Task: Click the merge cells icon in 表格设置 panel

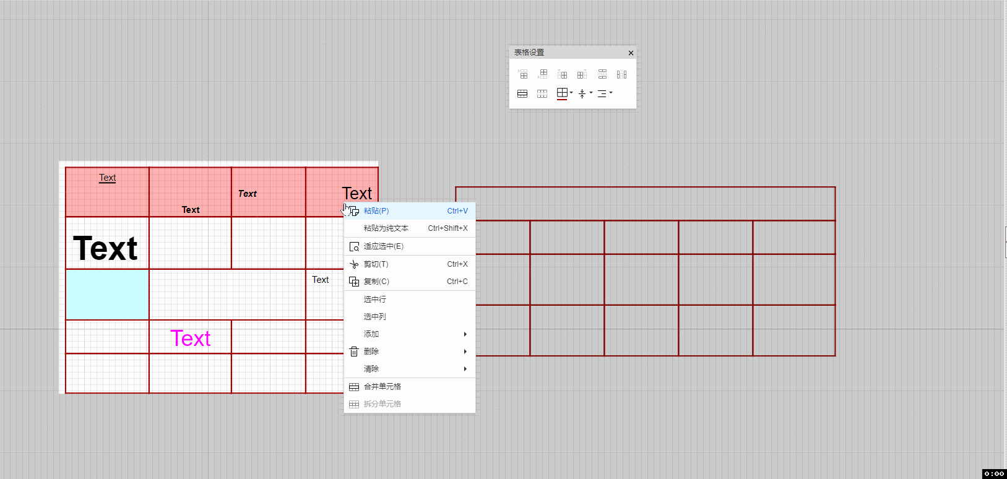Action: [x=522, y=93]
